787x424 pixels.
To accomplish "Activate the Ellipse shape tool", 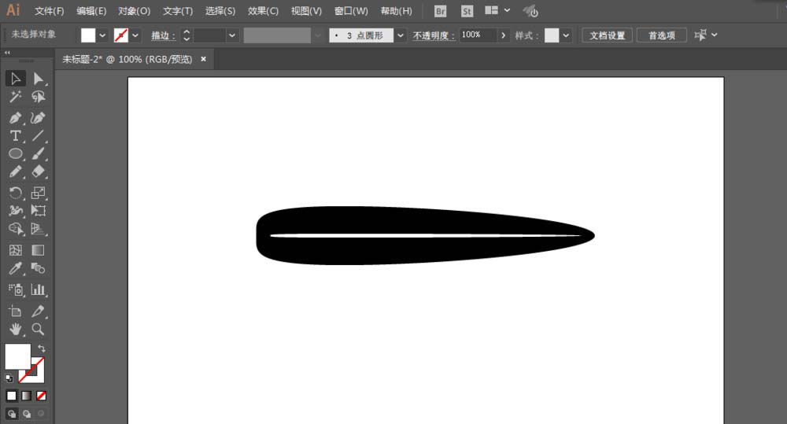I will [x=15, y=154].
